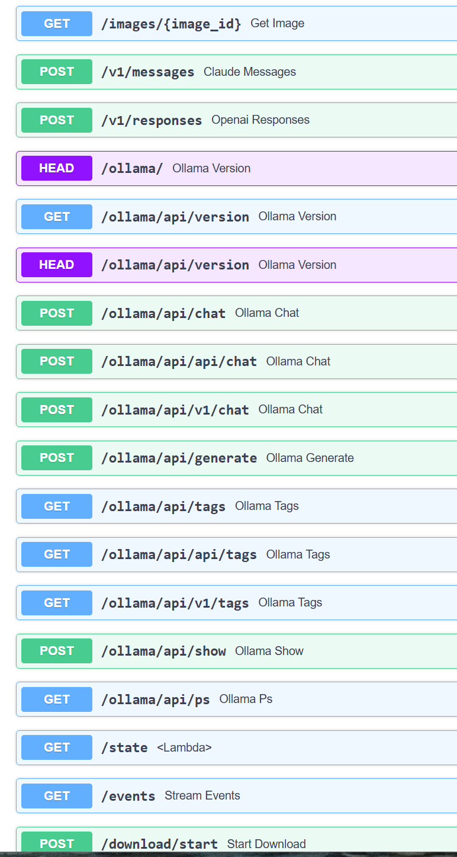
Task: Select the /download/start path link
Action: [x=159, y=845]
